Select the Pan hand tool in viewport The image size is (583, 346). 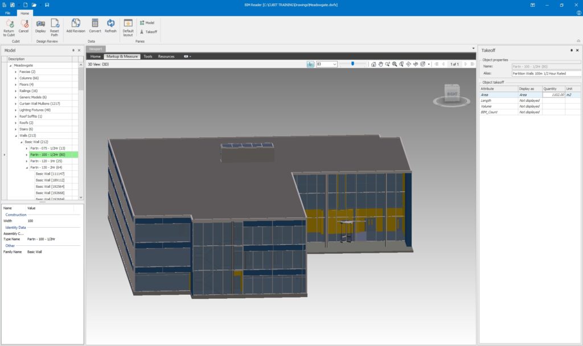click(380, 64)
